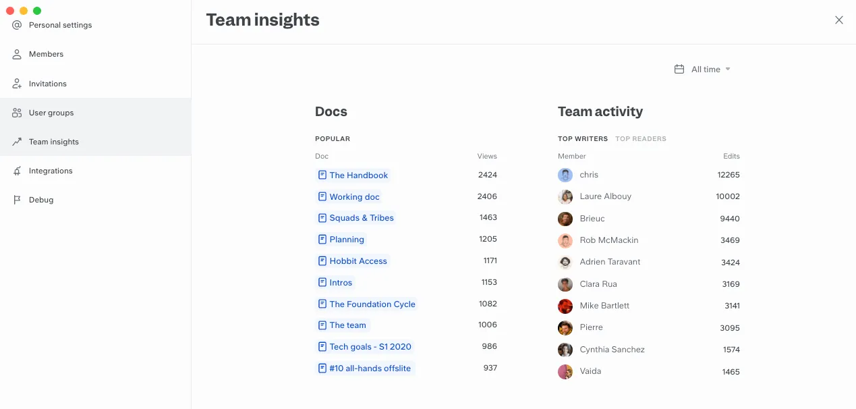The height and width of the screenshot is (409, 856).
Task: Open The Foundation Cycle doc
Action: [x=372, y=304]
